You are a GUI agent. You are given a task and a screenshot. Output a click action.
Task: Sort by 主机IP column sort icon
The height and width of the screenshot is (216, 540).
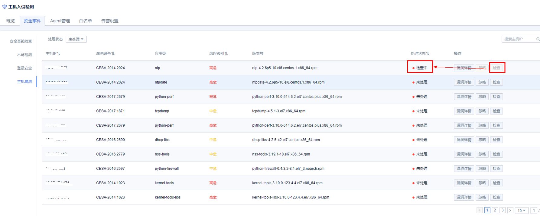click(x=59, y=53)
